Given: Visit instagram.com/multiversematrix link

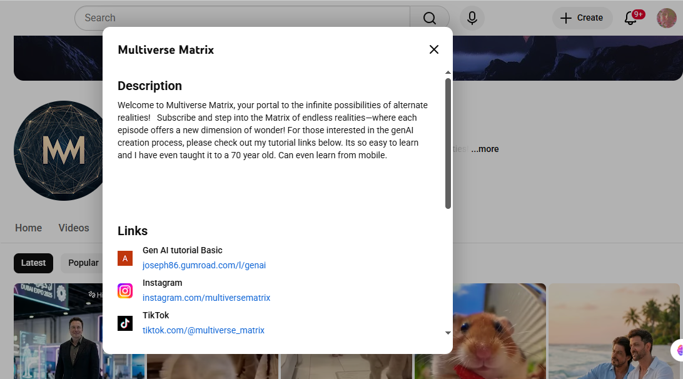Looking at the screenshot, I should pos(206,298).
